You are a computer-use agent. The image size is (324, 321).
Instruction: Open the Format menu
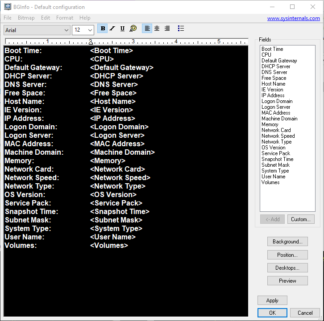65,18
